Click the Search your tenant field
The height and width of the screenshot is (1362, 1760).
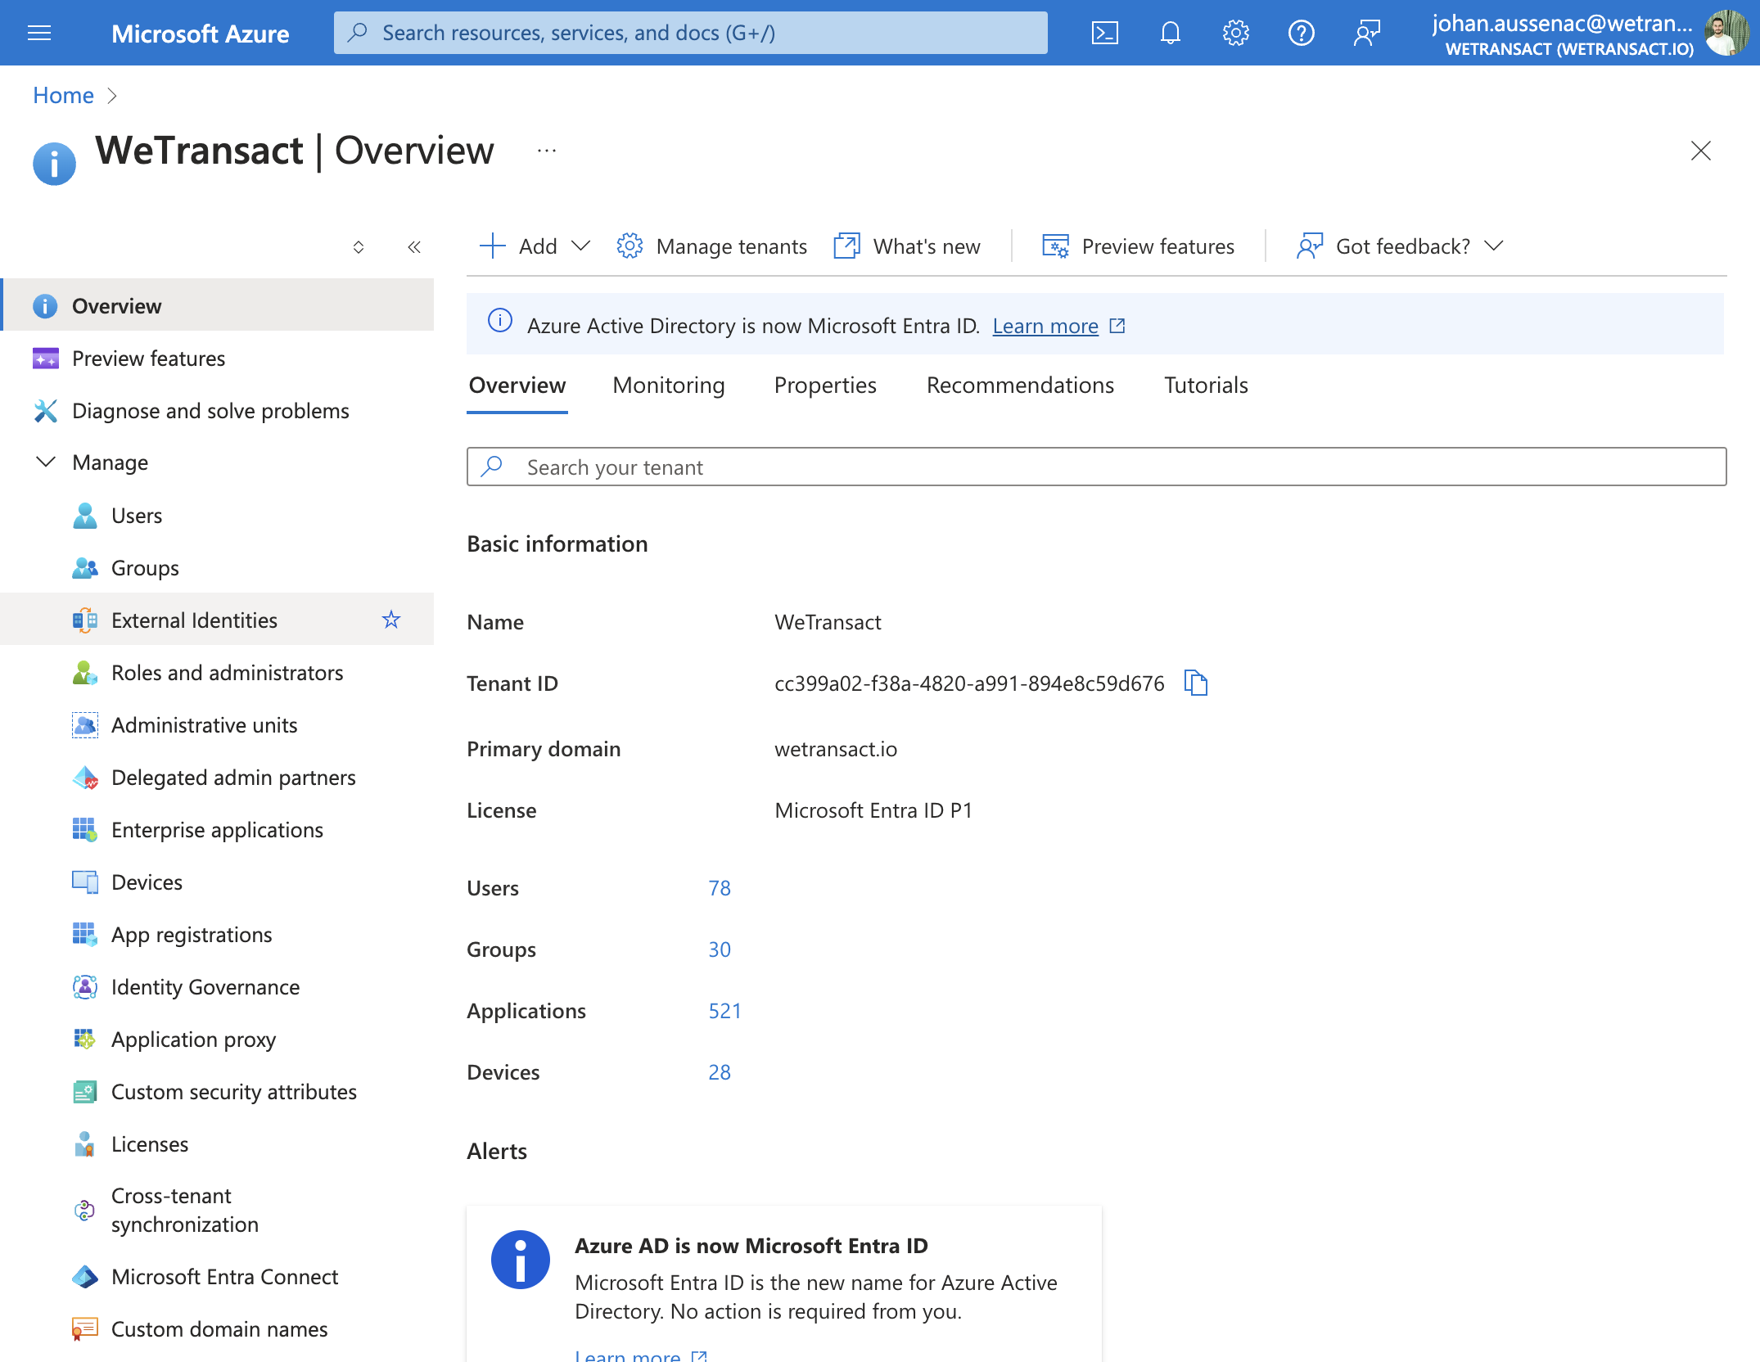point(1096,467)
